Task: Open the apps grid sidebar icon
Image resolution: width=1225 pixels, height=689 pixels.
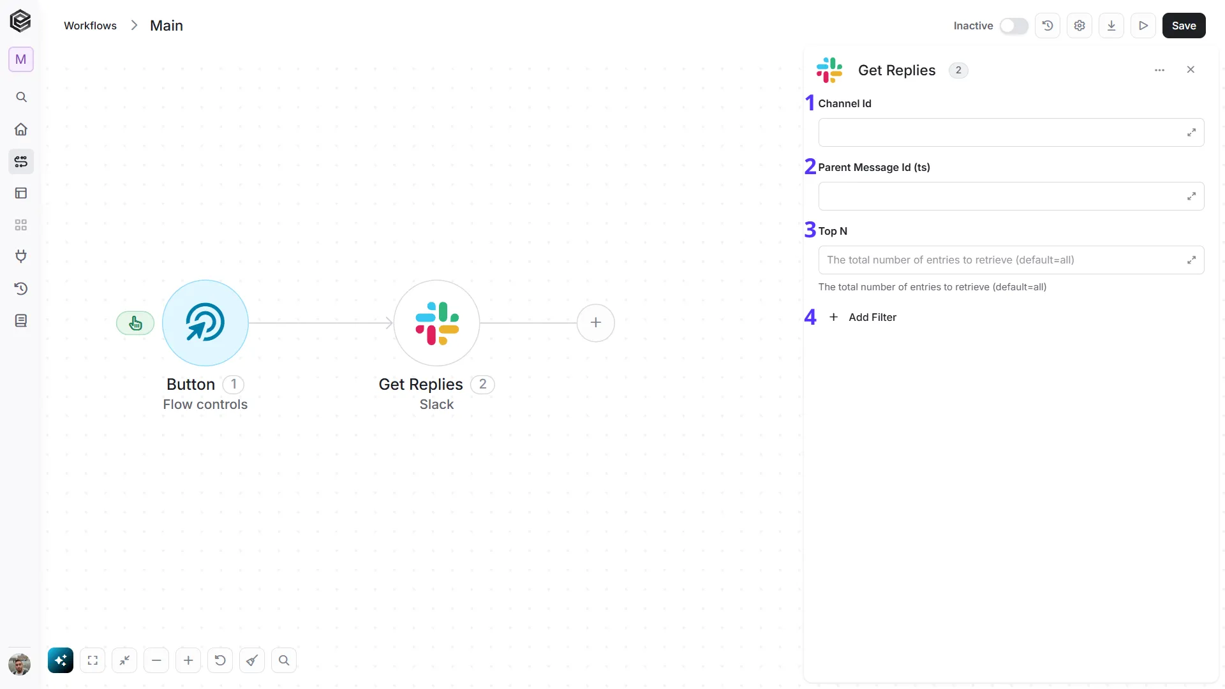Action: (x=21, y=225)
